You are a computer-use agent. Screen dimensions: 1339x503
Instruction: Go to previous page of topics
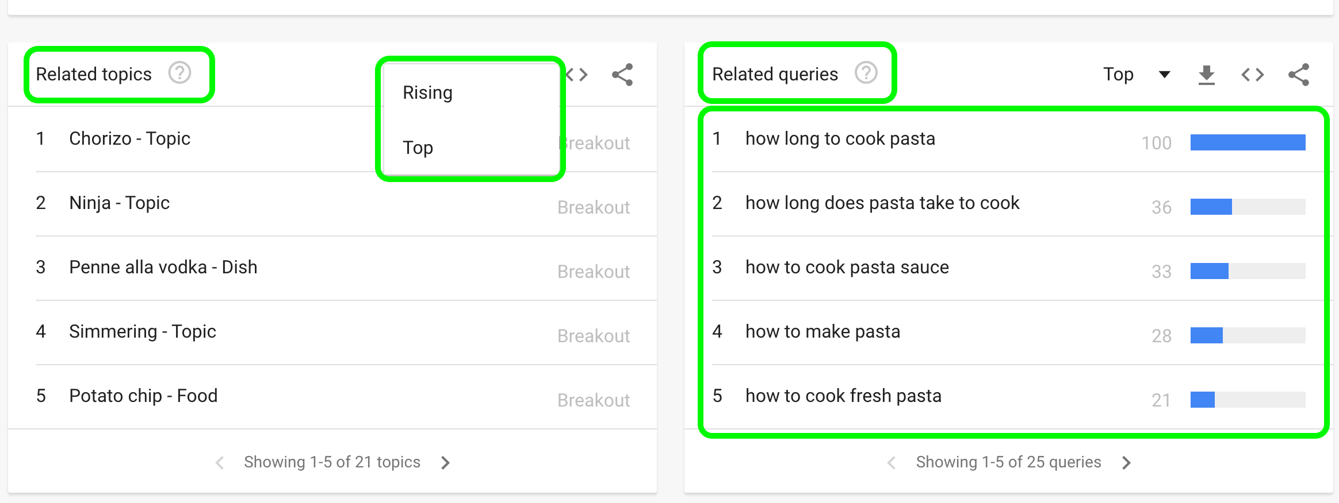click(x=220, y=462)
